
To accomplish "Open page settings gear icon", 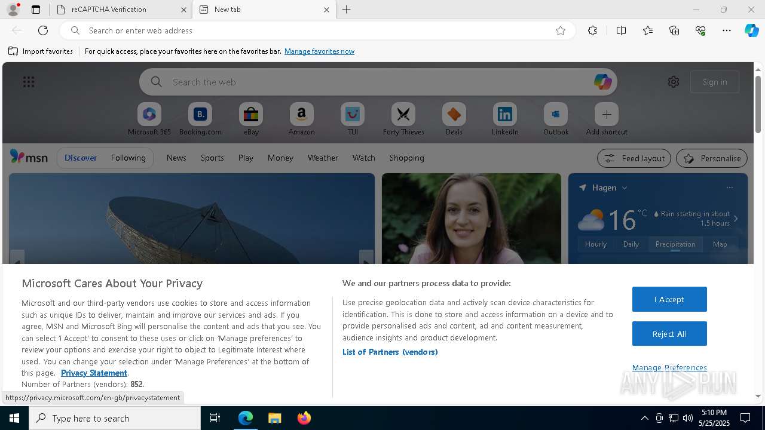I will (674, 82).
